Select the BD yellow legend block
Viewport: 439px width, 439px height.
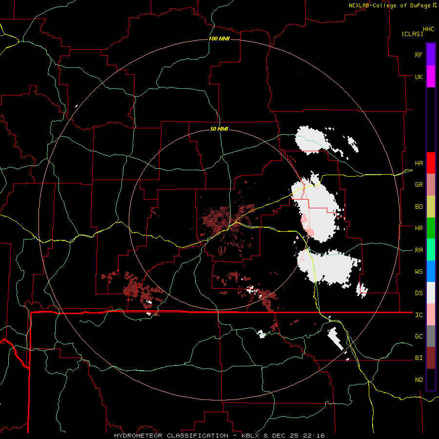pos(431,206)
